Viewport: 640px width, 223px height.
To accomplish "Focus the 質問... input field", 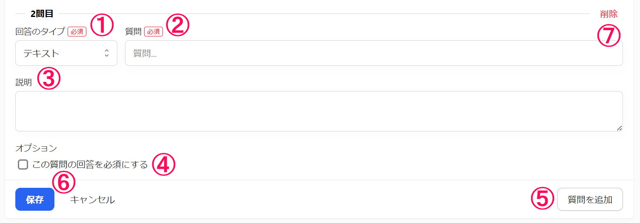I will click(x=374, y=53).
